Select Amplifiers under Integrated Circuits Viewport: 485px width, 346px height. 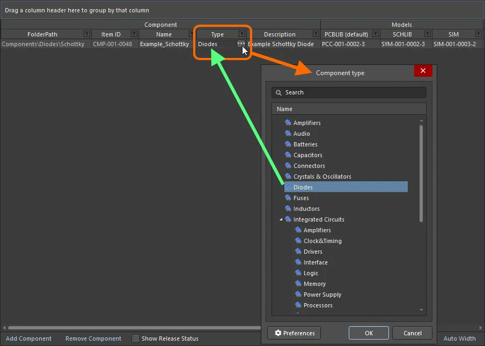317,230
